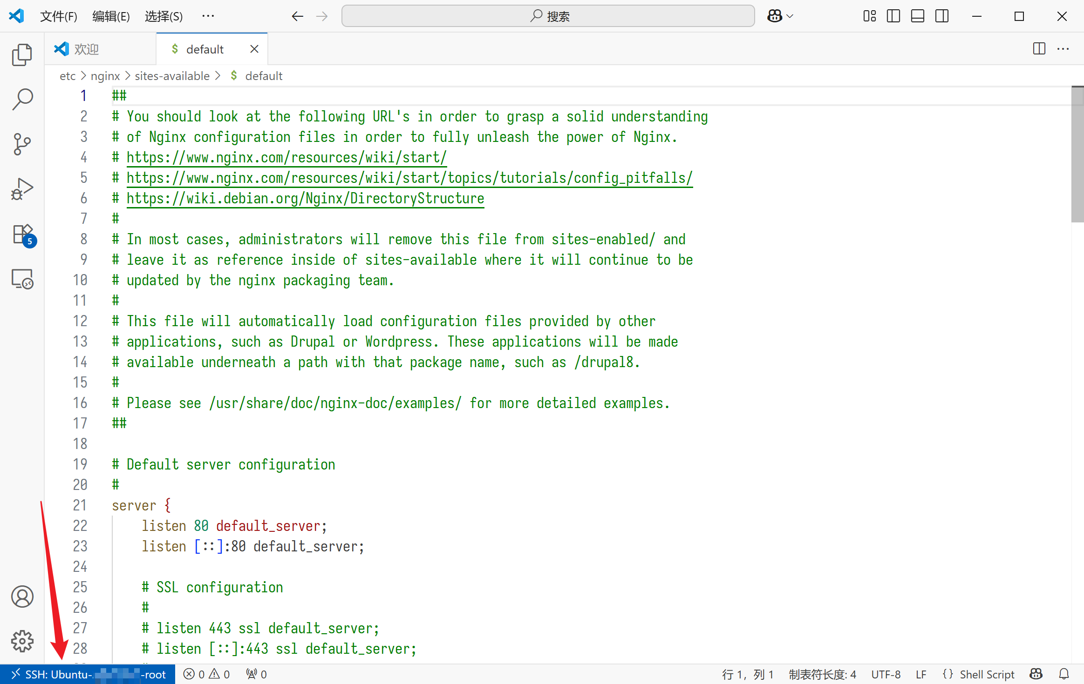Switch to the 欢迎 tab
Viewport: 1084px width, 684px height.
86,49
